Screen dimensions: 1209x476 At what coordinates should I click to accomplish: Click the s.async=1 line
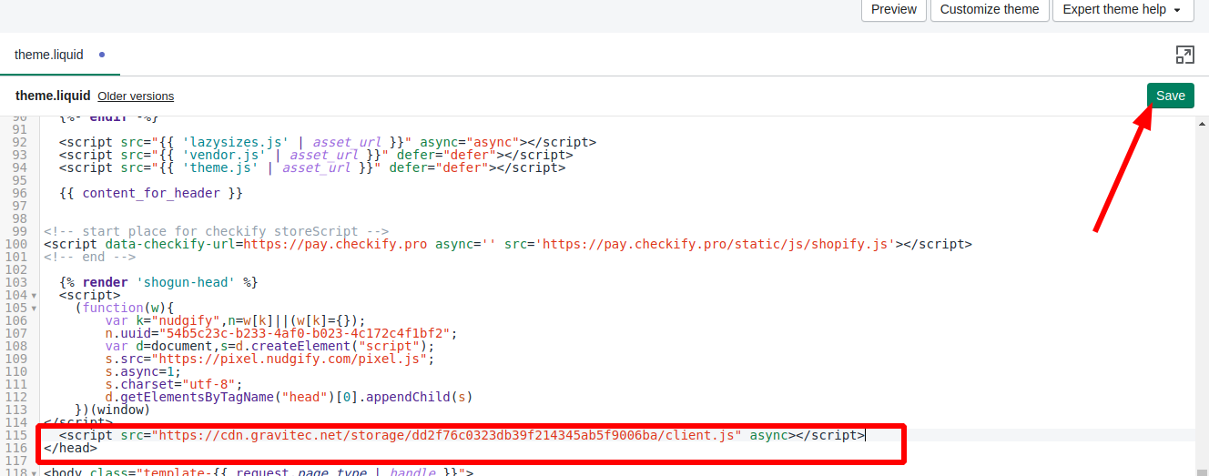[x=143, y=371]
